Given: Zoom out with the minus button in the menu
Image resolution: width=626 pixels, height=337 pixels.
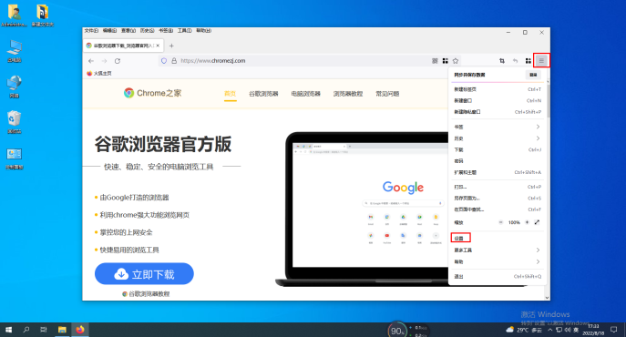Looking at the screenshot, I should coord(500,222).
